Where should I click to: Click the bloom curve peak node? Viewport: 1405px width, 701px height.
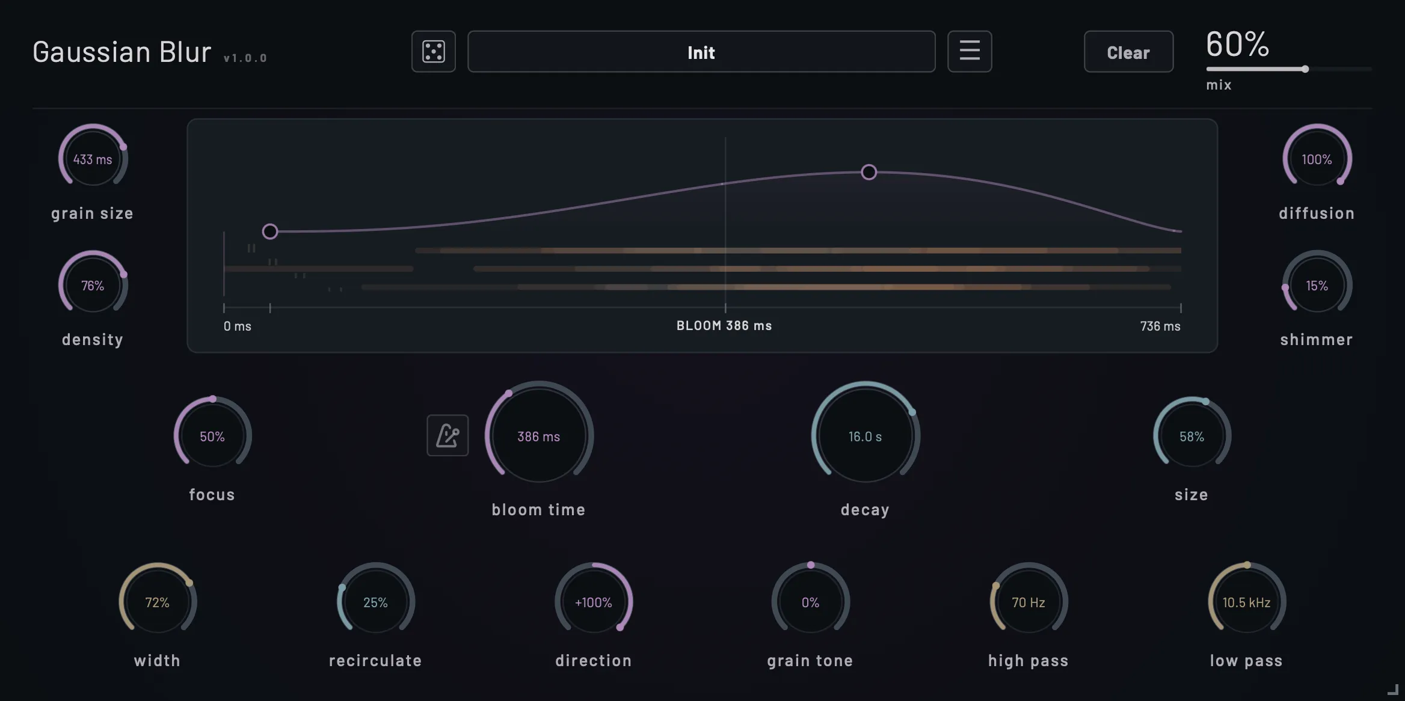(869, 173)
